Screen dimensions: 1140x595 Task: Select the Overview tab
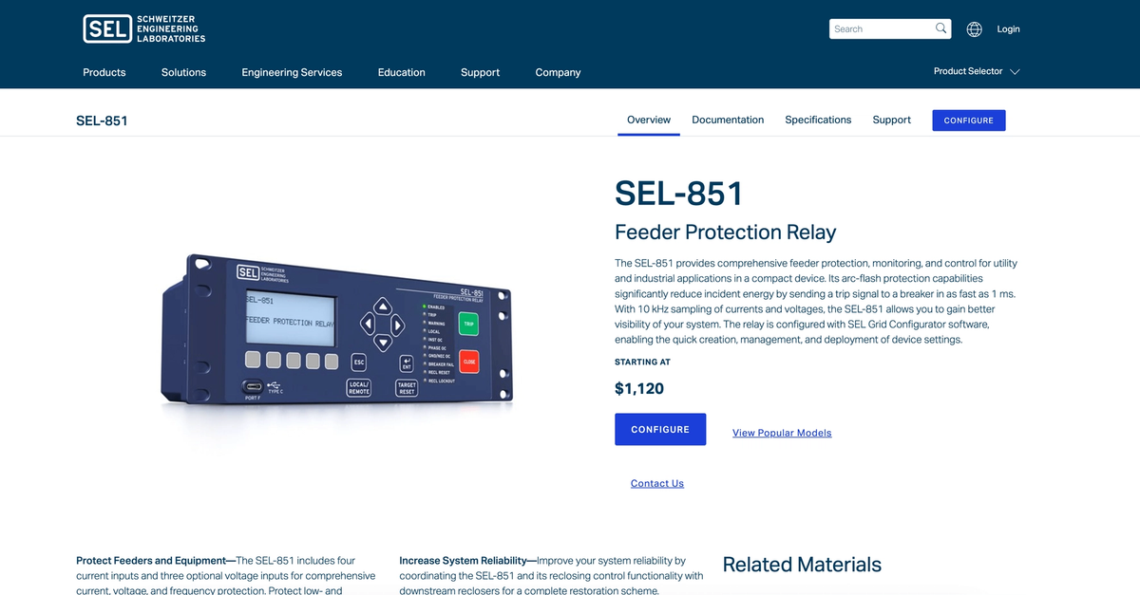648,120
